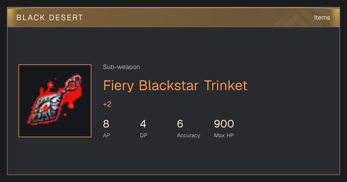This screenshot has width=347, height=182.
Task: Click the Max HP value 900
Action: pos(224,124)
